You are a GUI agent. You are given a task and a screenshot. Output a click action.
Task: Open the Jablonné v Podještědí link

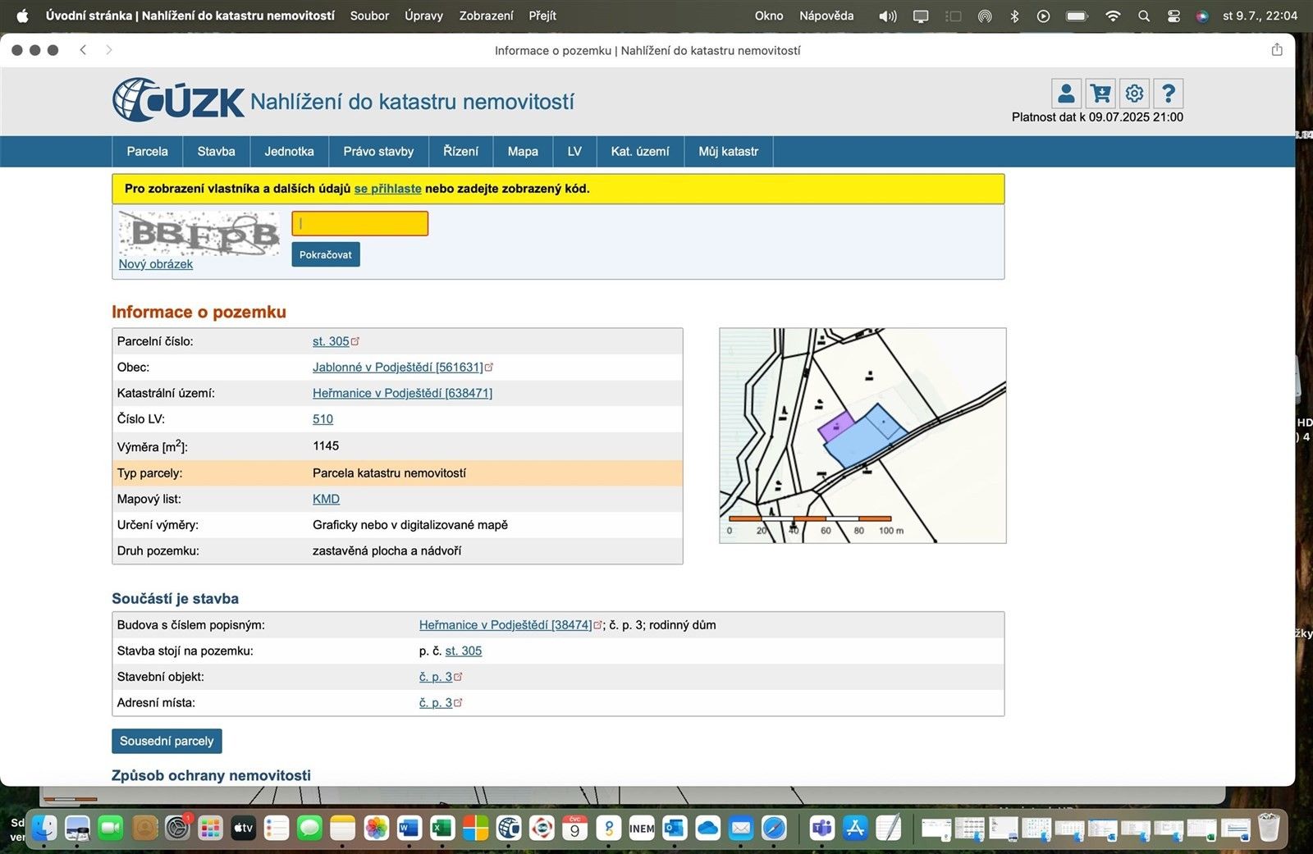coord(398,368)
